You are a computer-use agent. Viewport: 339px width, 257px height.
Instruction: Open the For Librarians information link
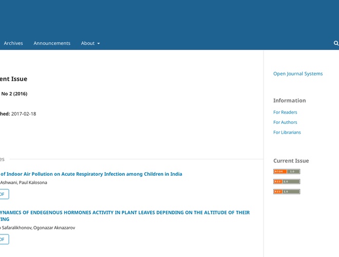pyautogui.click(x=287, y=132)
